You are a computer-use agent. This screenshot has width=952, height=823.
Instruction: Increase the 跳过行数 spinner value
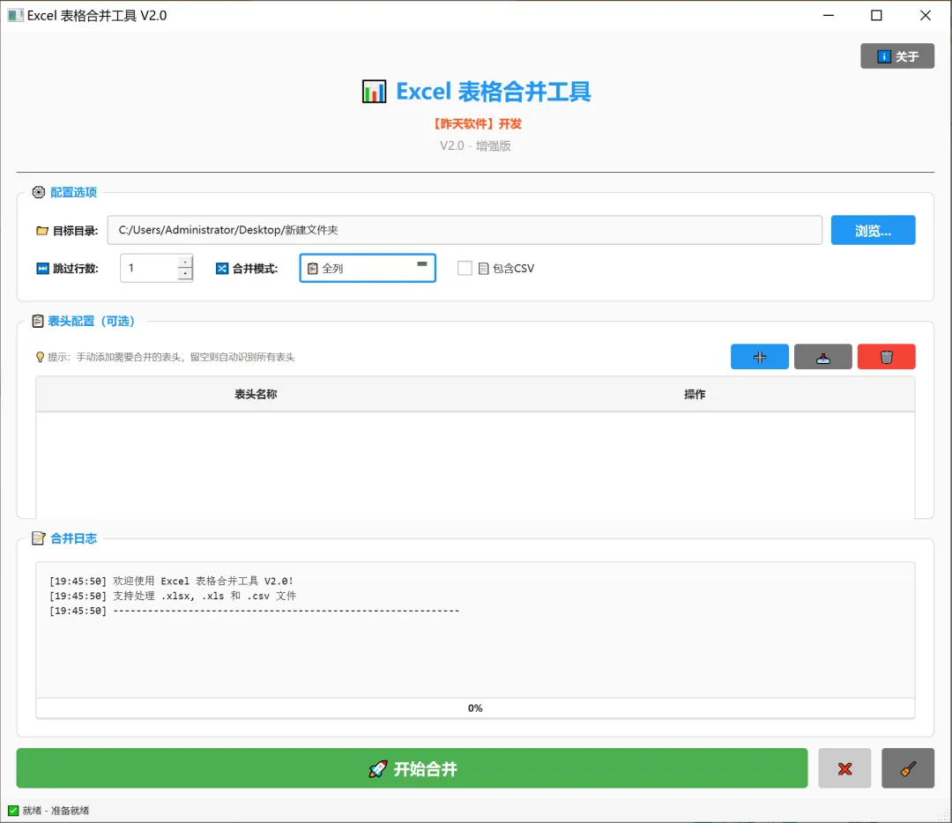pyautogui.click(x=185, y=262)
